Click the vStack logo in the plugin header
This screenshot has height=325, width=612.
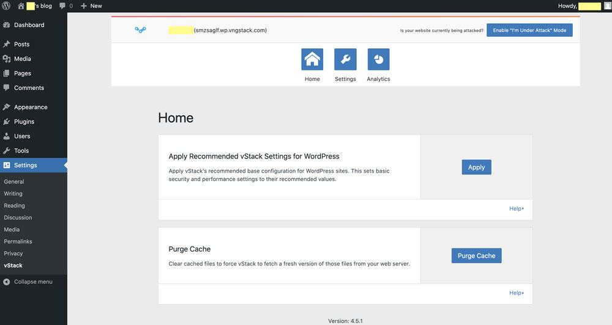[x=141, y=29]
